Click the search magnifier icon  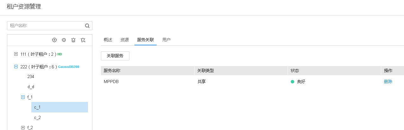(87, 26)
